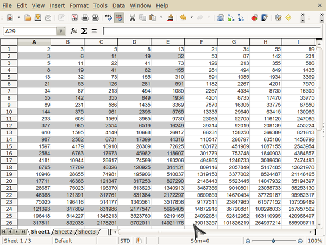Select row header 14
The height and width of the screenshot is (245, 326).
[9, 139]
